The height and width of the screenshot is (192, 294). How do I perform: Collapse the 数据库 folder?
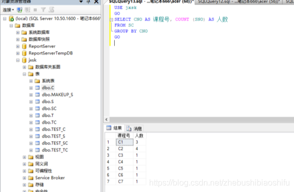(x=11, y=26)
